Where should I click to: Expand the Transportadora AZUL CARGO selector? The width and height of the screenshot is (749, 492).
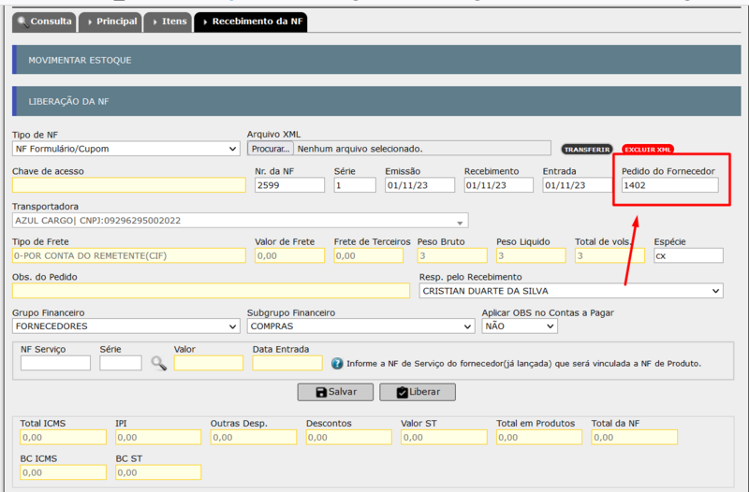241,221
